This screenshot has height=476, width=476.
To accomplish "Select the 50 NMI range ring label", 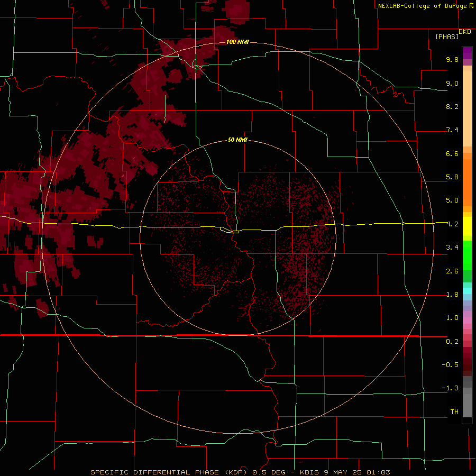I will pyautogui.click(x=237, y=140).
